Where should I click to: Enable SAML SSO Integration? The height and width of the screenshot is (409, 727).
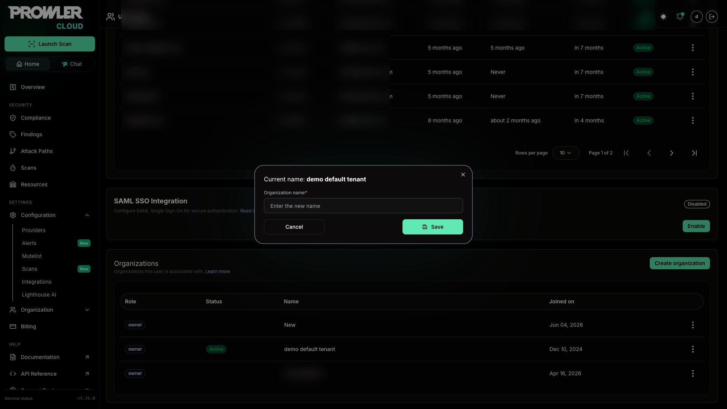tap(696, 226)
